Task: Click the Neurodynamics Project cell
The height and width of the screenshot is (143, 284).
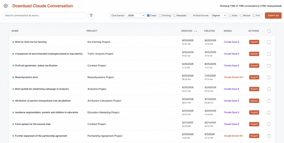Action: point(100,77)
